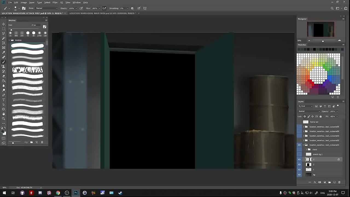
Task: Enable airbrush-style build-up effects
Action: click(104, 8)
